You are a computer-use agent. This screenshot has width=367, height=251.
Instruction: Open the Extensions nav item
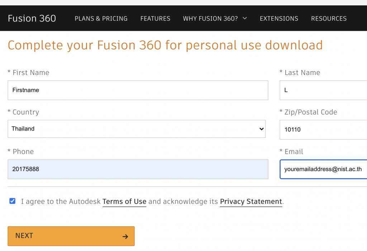[x=279, y=19]
